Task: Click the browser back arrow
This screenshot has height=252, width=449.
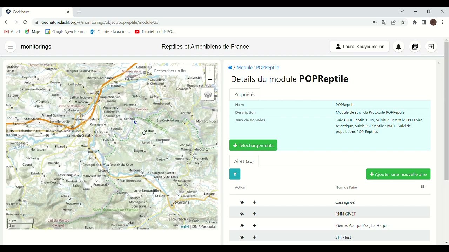Action: pyautogui.click(x=6, y=22)
